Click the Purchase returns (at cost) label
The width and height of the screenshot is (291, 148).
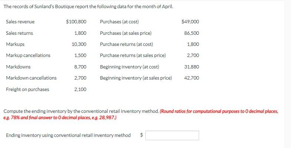126,44
